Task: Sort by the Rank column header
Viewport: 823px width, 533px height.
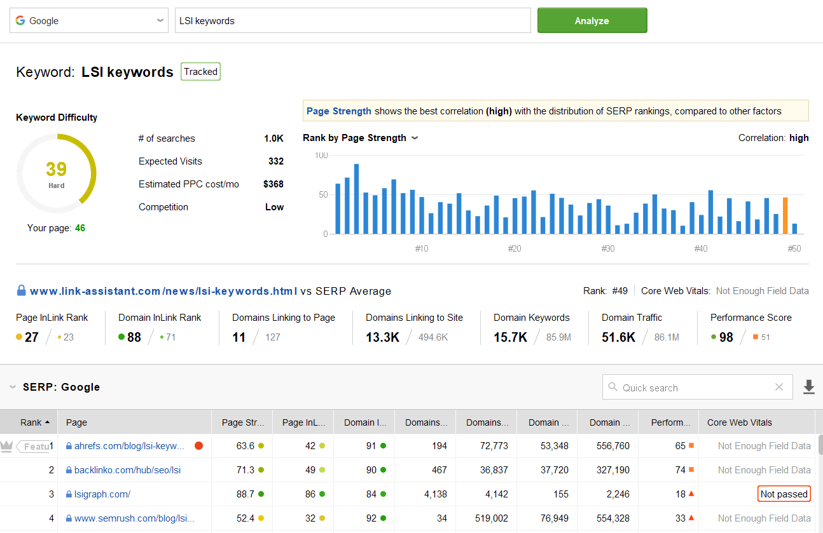Action: pyautogui.click(x=29, y=422)
